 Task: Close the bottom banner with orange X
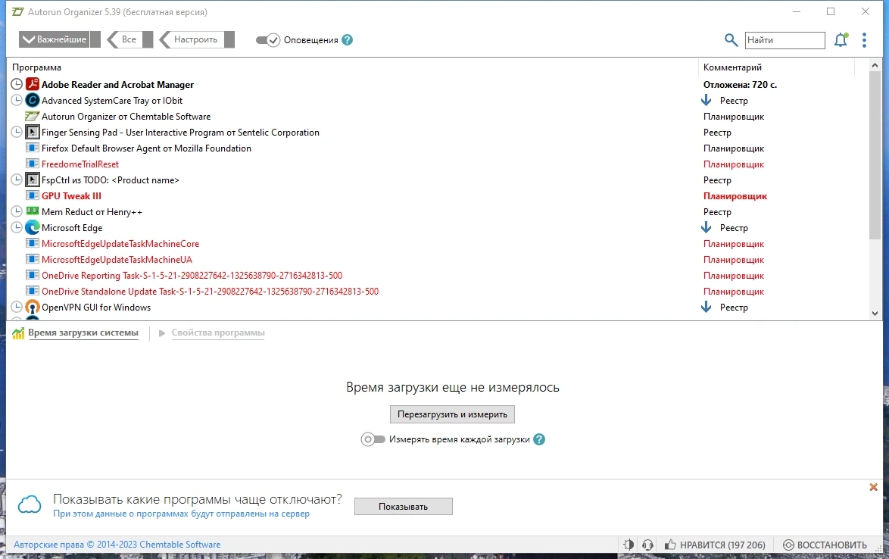click(873, 487)
